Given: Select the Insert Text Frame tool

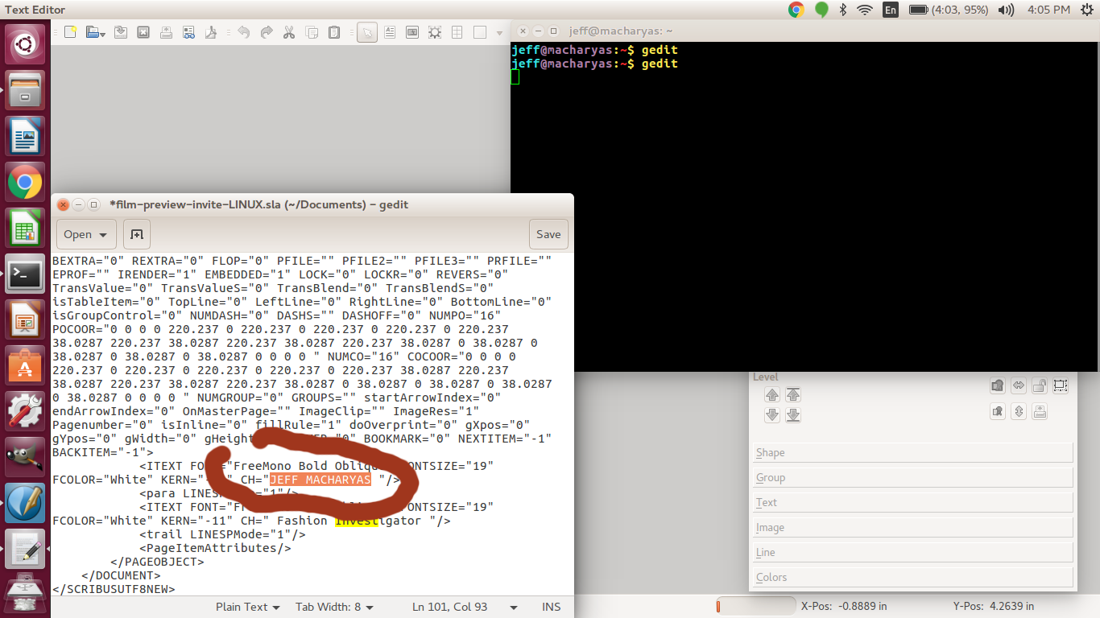Looking at the screenshot, I should pos(390,32).
